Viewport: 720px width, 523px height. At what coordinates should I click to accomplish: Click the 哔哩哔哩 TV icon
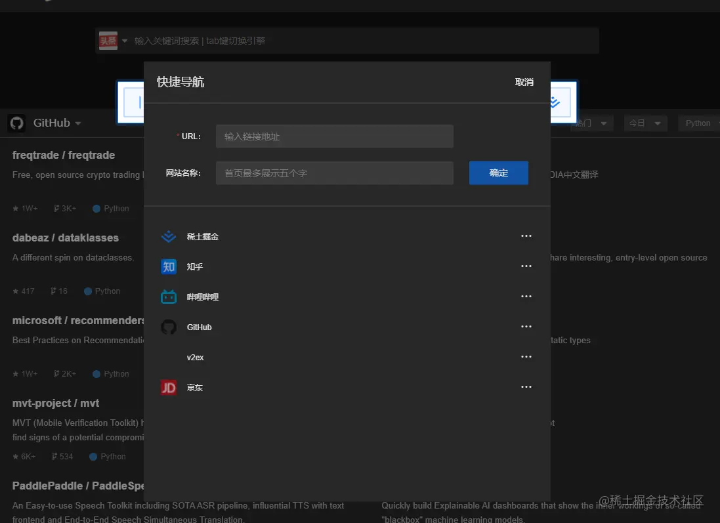169,297
